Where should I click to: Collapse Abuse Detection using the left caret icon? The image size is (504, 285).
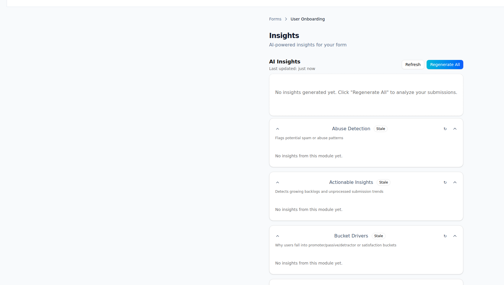[278, 129]
